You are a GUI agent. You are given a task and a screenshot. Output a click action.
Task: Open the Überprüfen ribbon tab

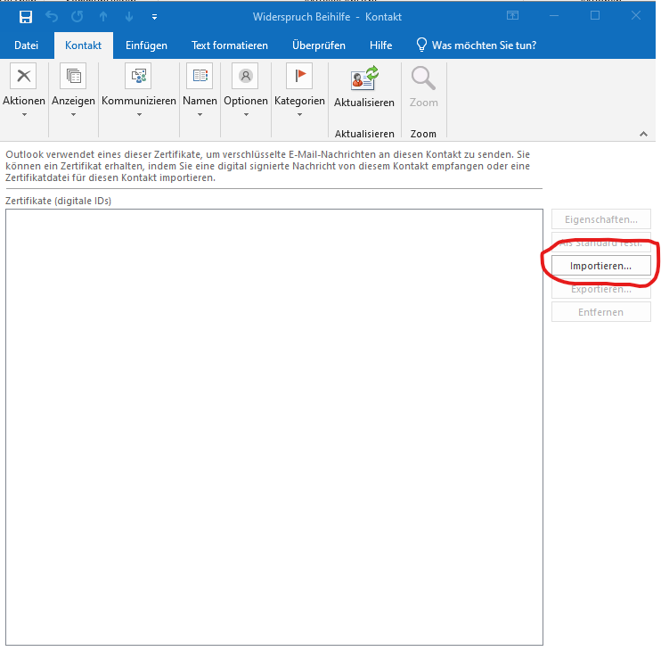pyautogui.click(x=318, y=45)
